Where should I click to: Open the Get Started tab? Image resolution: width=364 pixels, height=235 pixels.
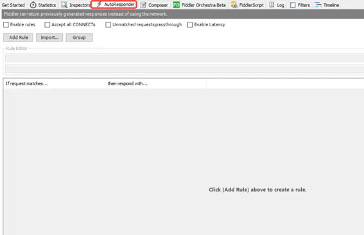pos(13,5)
